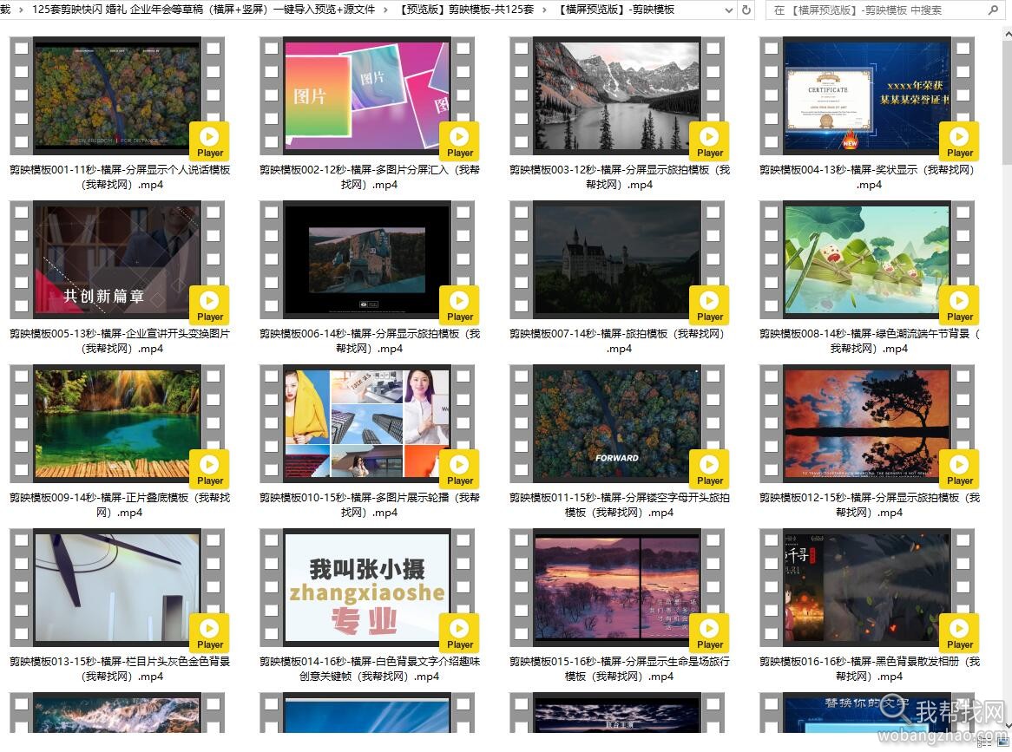The width and height of the screenshot is (1012, 752).
Task: Click breadcrumb 【横屏预览版】-剪映模板
Action: pyautogui.click(x=616, y=10)
